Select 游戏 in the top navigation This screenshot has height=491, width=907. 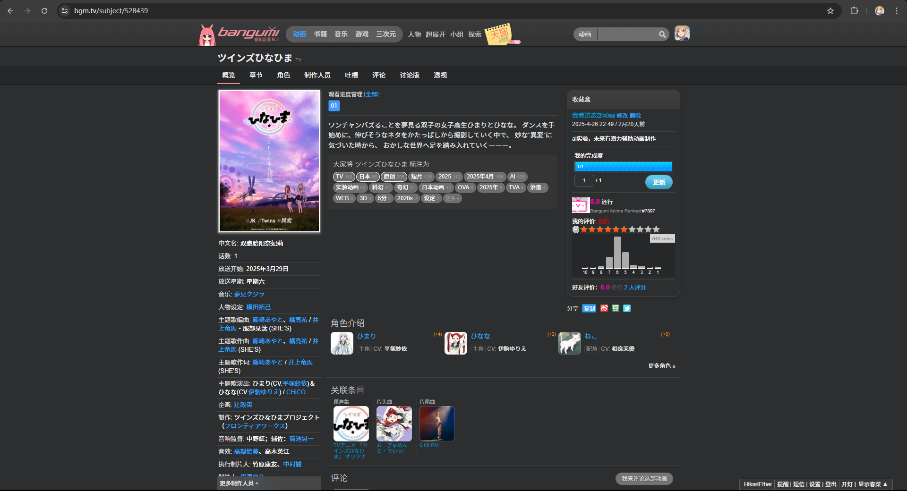pos(362,34)
